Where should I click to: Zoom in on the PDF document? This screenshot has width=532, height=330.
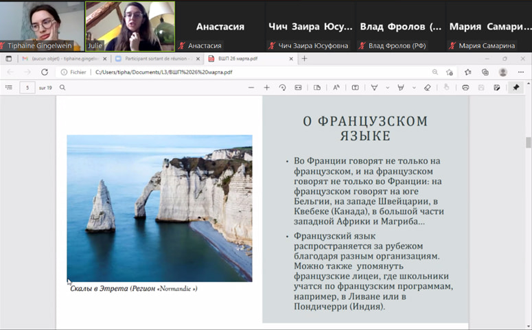[x=267, y=88]
